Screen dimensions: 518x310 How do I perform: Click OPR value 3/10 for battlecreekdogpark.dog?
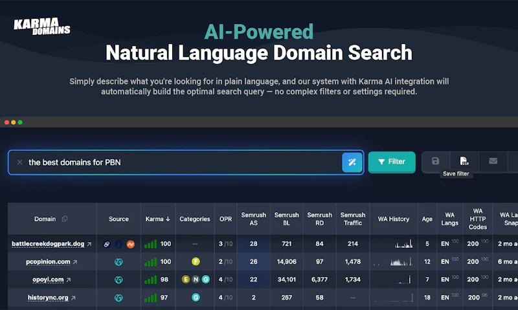tap(225, 243)
